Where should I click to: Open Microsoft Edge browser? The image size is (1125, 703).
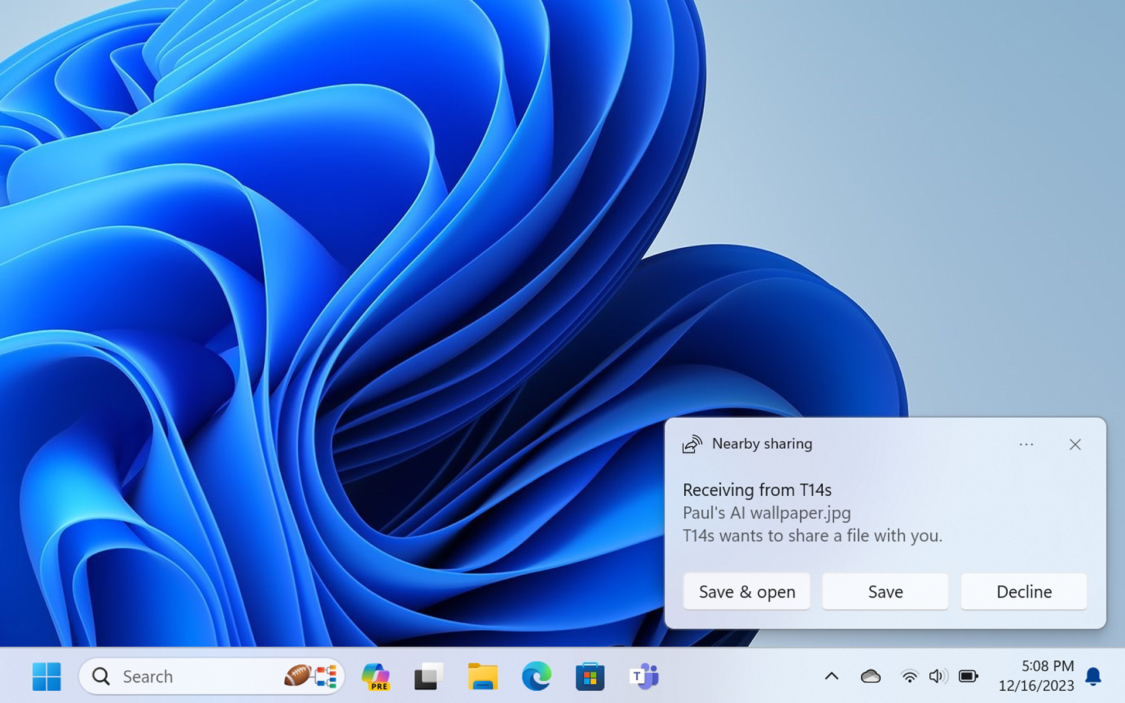[x=536, y=677]
